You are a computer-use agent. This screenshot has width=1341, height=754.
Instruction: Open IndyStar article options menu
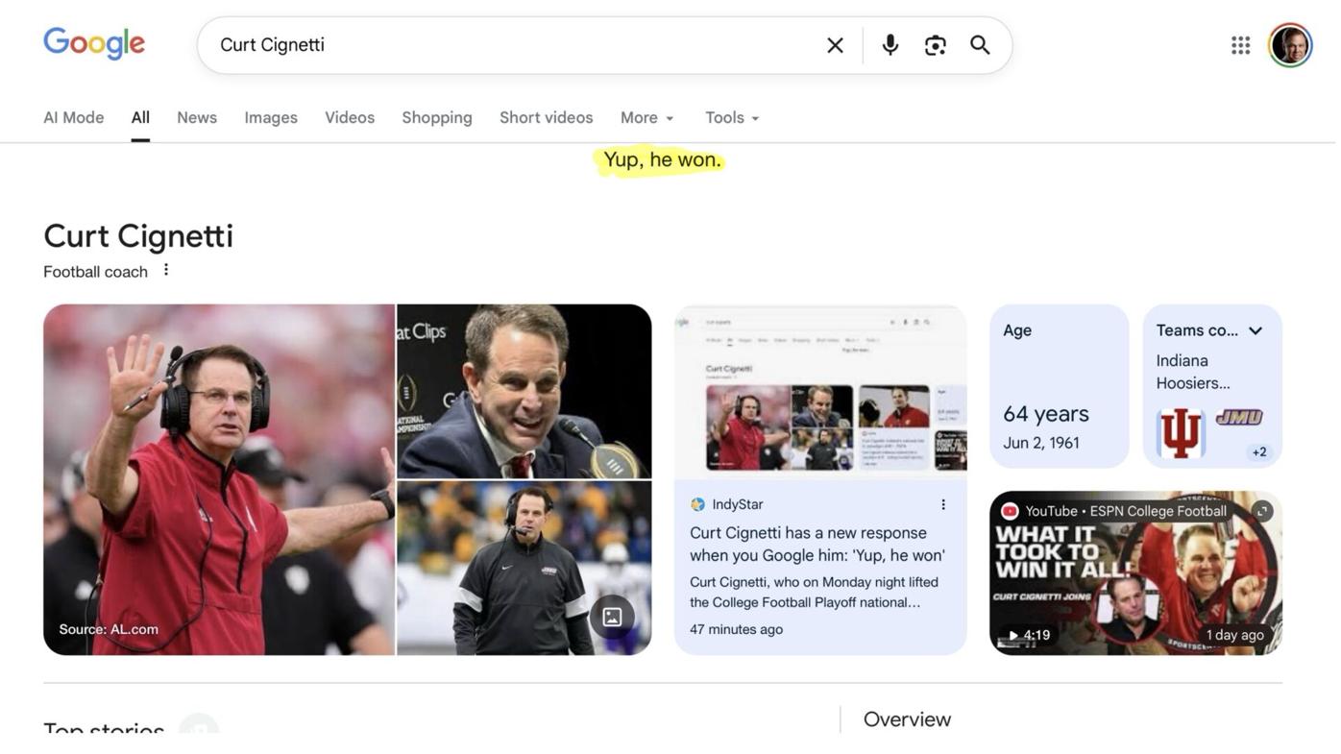[x=943, y=504]
